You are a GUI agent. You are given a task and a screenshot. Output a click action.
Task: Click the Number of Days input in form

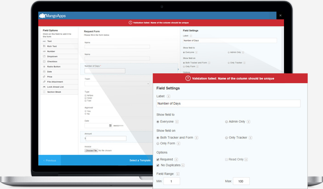105,71
